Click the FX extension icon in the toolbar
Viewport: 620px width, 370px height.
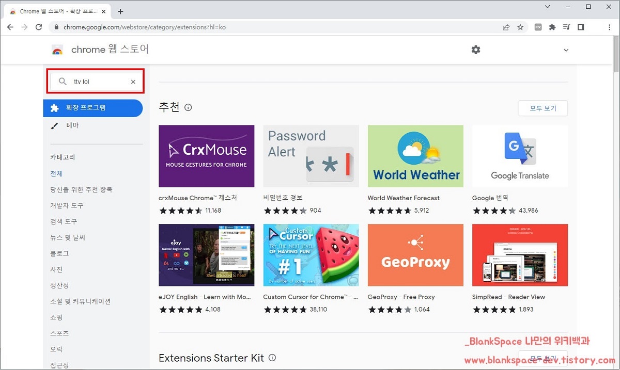point(538,27)
